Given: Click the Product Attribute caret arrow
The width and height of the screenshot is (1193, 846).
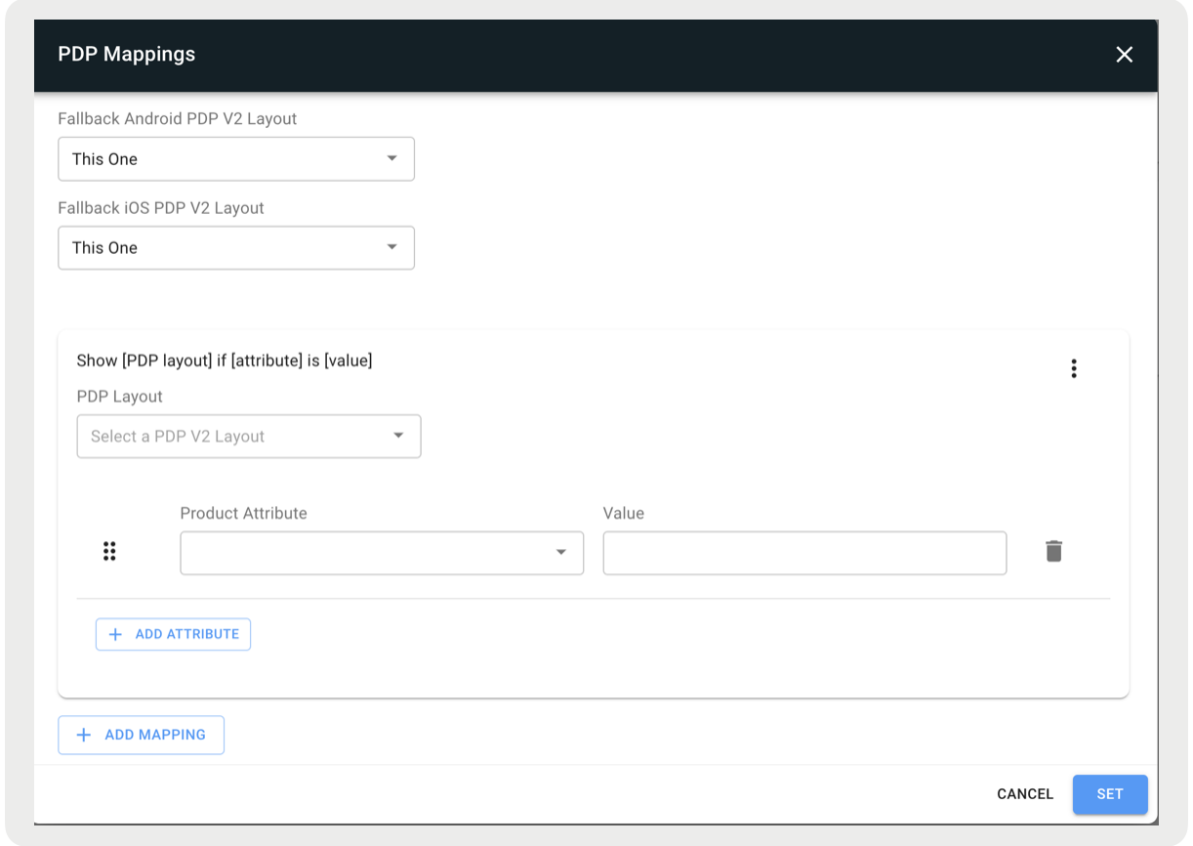Looking at the screenshot, I should (x=561, y=553).
